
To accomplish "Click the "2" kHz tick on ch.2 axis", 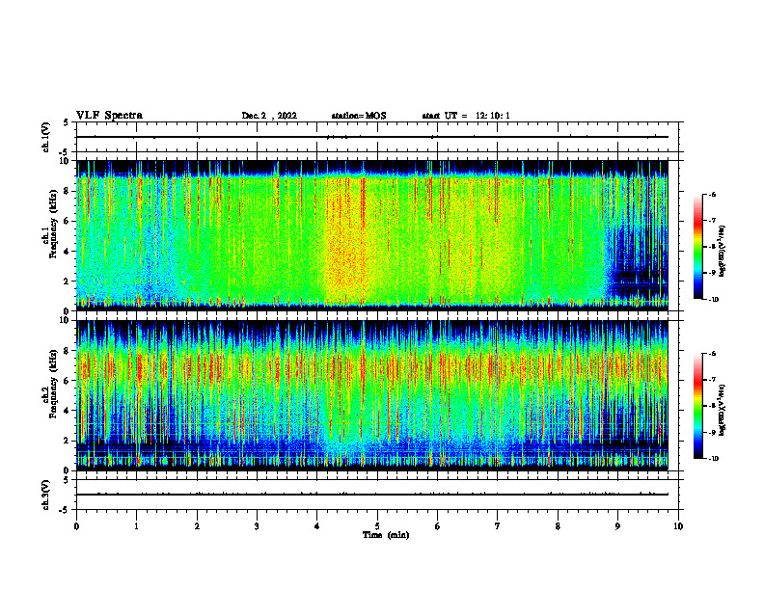I will [x=67, y=441].
